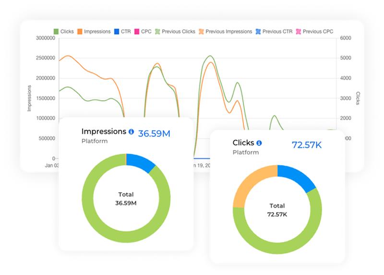Click the Total 36.59M donut center label

pos(126,199)
